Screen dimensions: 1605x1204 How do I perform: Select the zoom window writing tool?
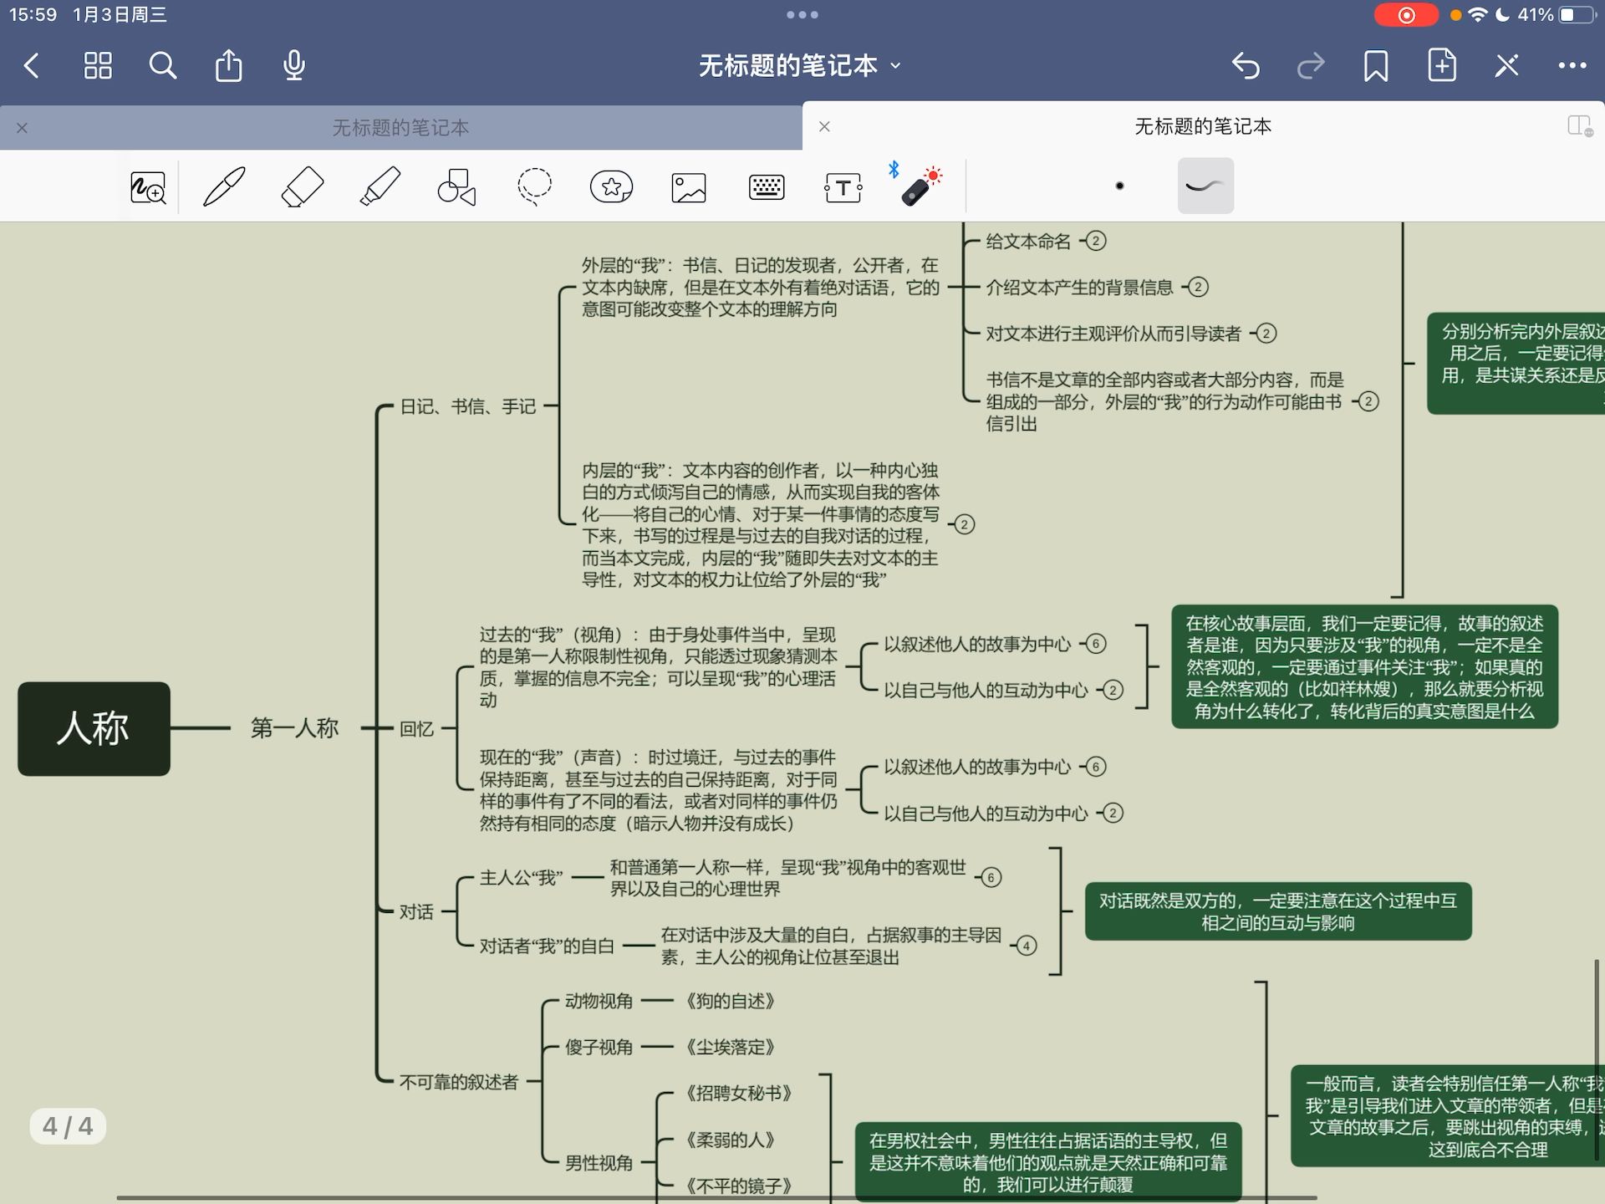(149, 186)
